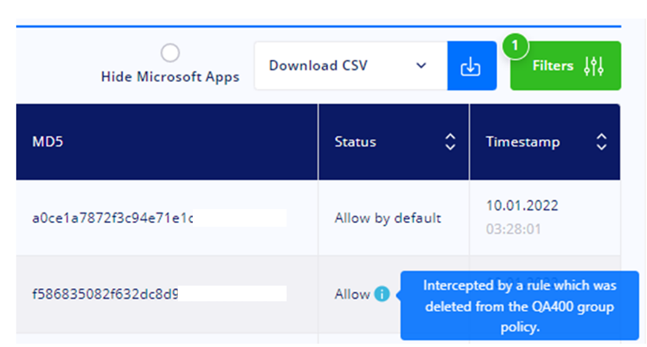
Task: Open the green Filters button
Action: [x=565, y=66]
